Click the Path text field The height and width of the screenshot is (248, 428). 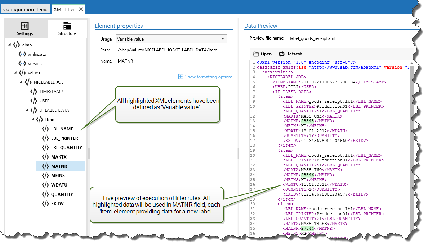171,50
